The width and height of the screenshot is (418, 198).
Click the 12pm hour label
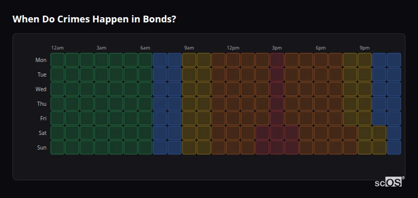point(233,48)
